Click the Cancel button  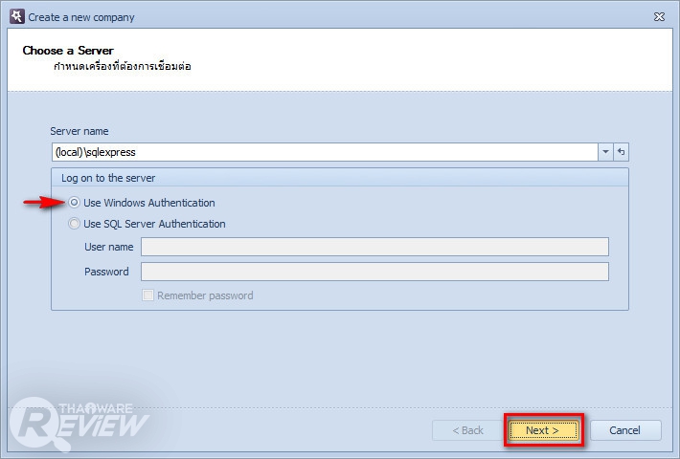point(624,430)
